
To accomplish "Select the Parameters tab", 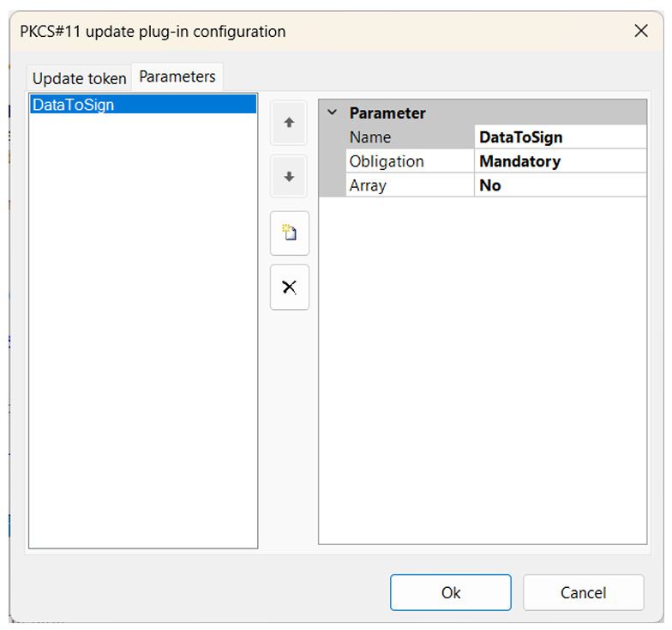I will [177, 77].
